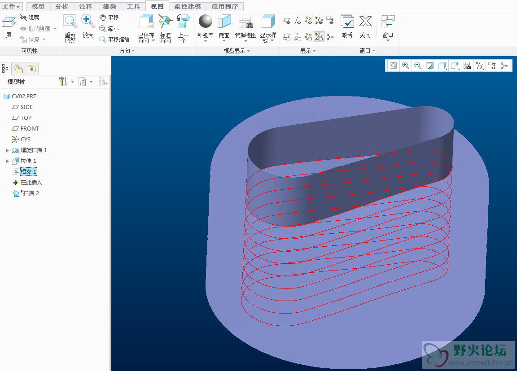517x371 pixels.
Task: Switch to the 模型 ribbon tab
Action: (x=38, y=6)
